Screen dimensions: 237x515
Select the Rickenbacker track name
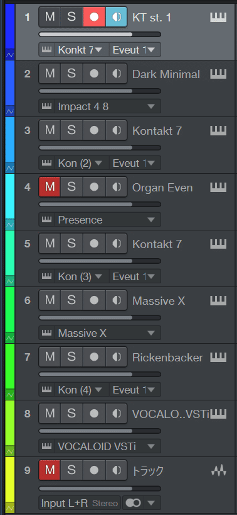(x=167, y=358)
